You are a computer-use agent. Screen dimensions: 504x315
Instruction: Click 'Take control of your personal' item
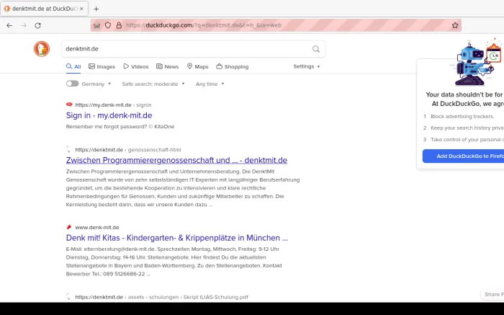[467, 139]
